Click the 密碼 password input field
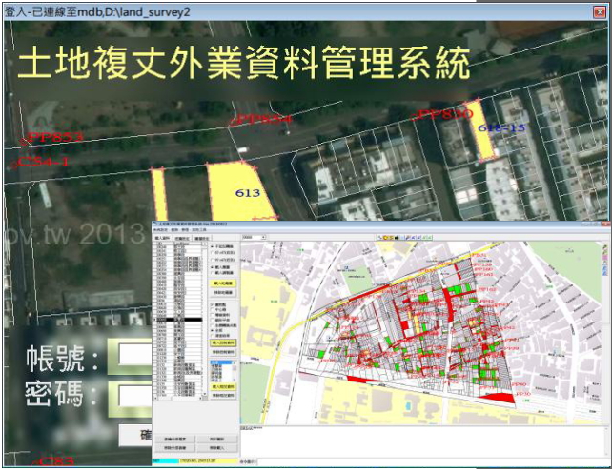 [x=129, y=395]
